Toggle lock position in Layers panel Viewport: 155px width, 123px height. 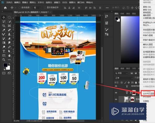pyautogui.click(x=129, y=83)
